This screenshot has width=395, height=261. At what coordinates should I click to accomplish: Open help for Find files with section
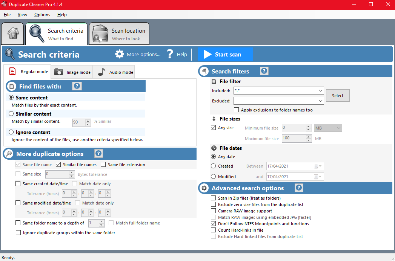pyautogui.click(x=77, y=86)
